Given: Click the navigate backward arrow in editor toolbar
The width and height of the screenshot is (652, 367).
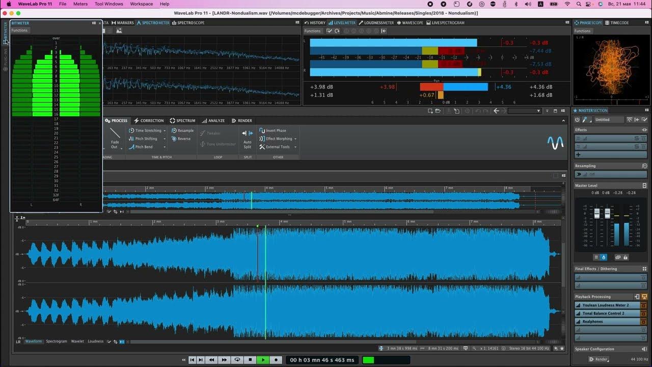Looking at the screenshot, I should click(496, 111).
